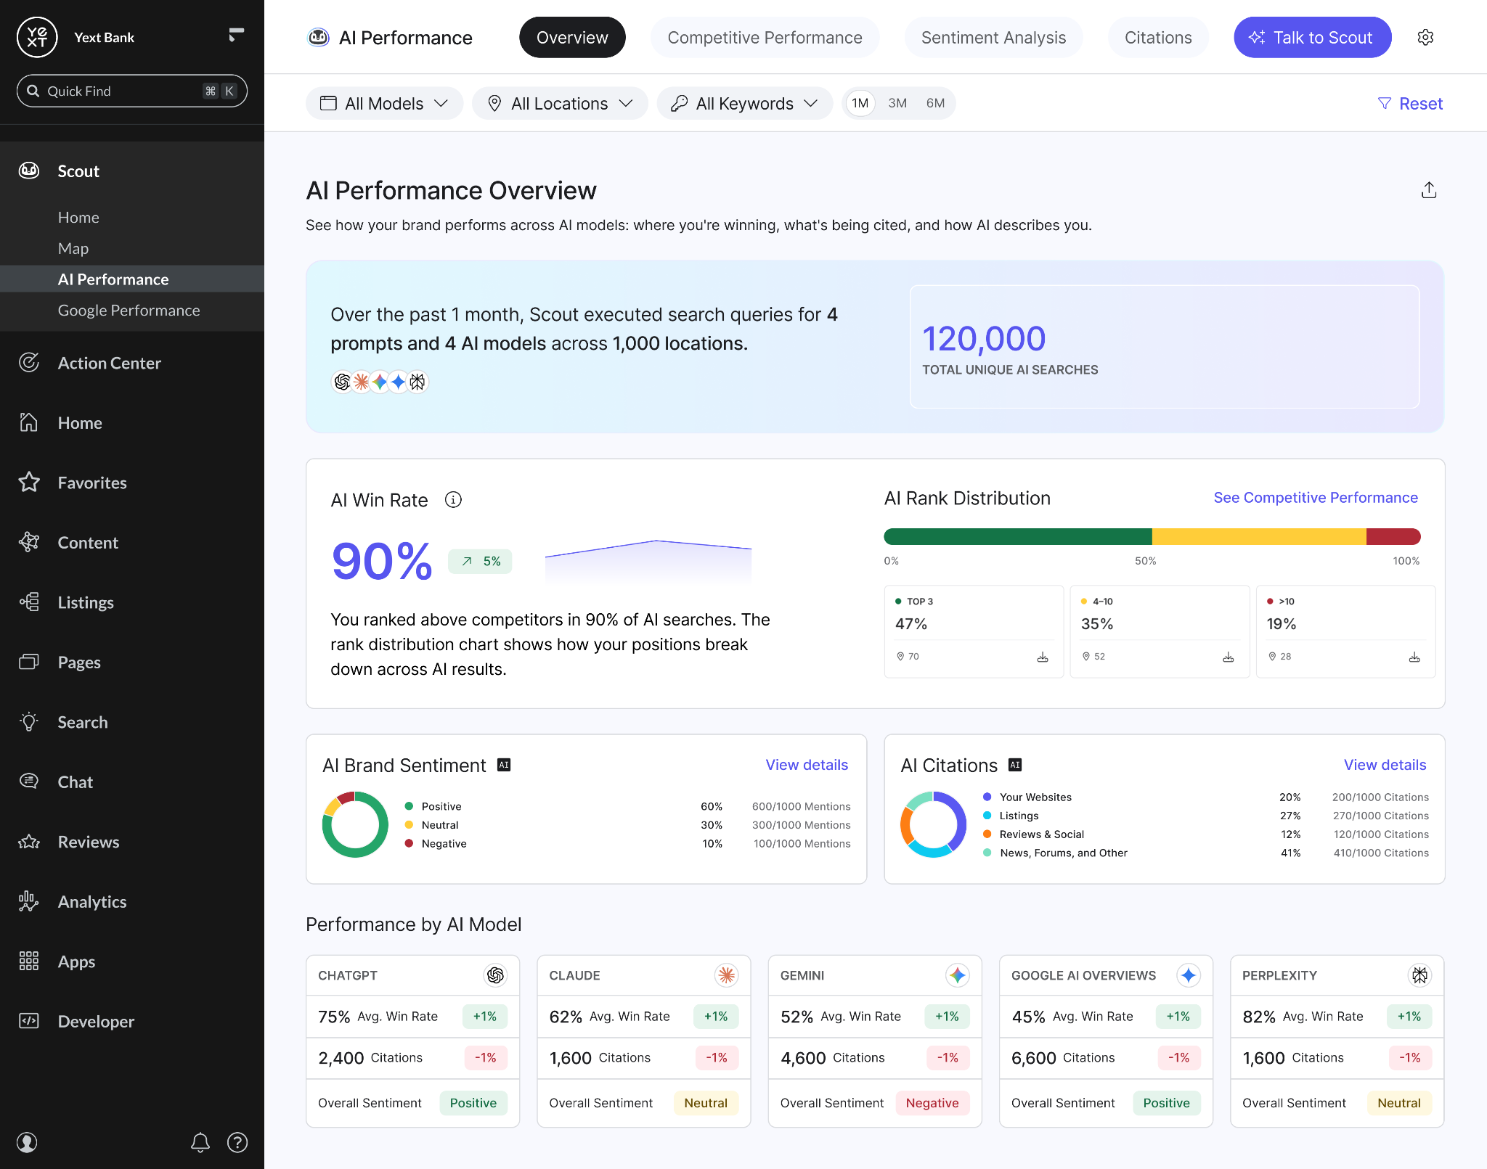1487x1169 pixels.
Task: Click the Gemini Negative sentiment badge
Action: click(932, 1103)
